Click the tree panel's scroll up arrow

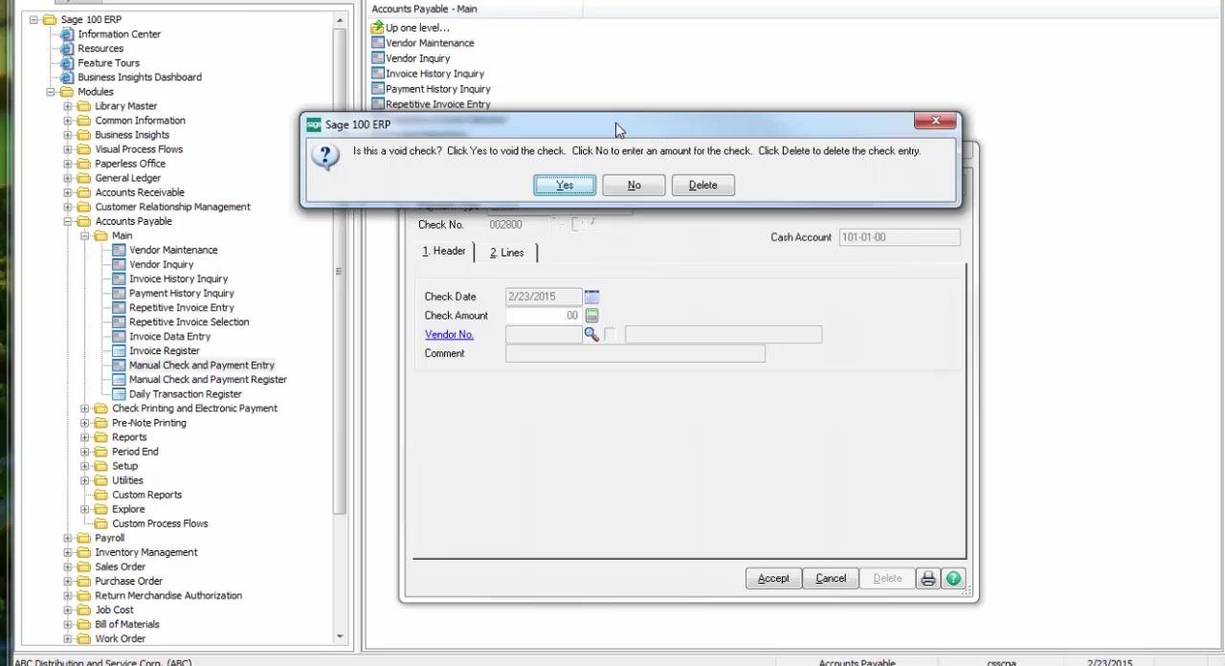pyautogui.click(x=340, y=20)
